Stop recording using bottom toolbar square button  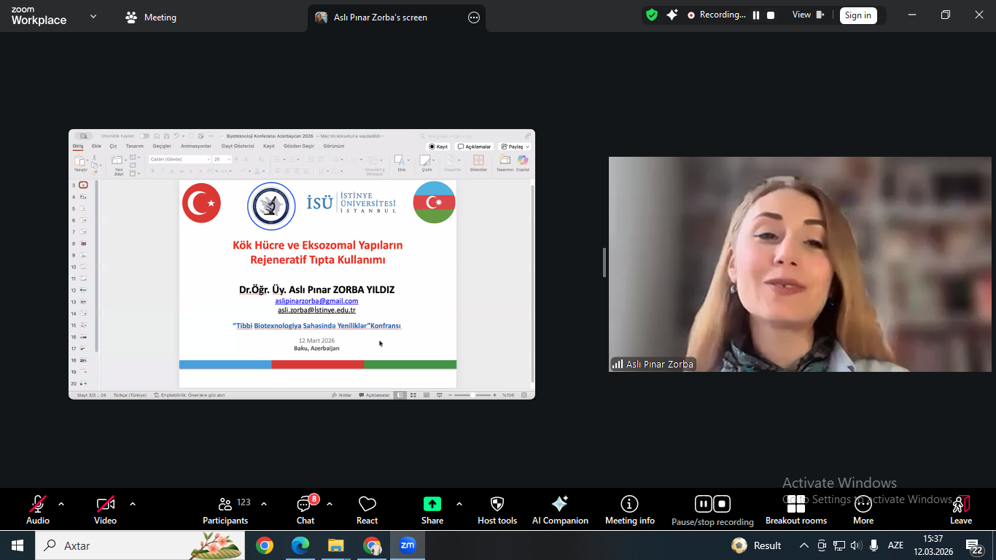click(x=722, y=504)
